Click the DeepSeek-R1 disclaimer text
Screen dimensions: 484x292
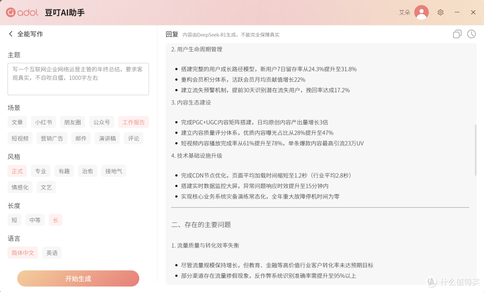point(231,35)
